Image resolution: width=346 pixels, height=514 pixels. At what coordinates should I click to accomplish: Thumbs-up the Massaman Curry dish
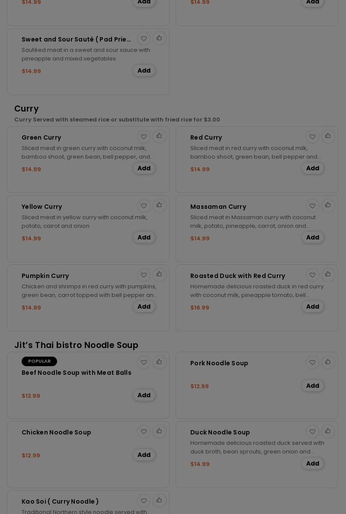[x=328, y=206]
